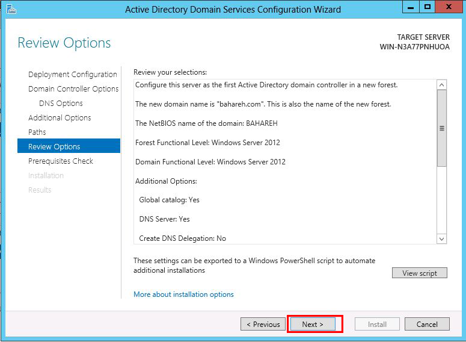Select Review Options step
This screenshot has height=342, width=466.
point(69,146)
